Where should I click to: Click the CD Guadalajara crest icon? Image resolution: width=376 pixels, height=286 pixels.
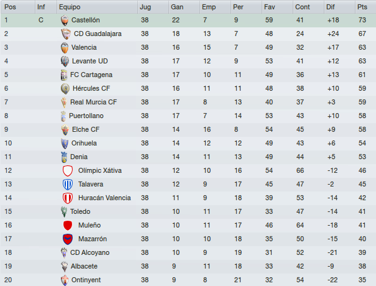point(66,34)
